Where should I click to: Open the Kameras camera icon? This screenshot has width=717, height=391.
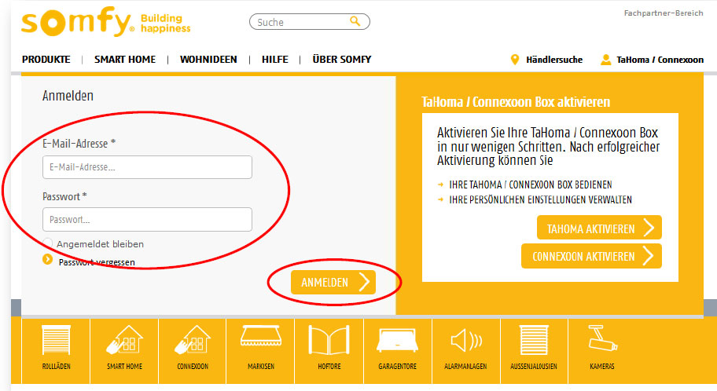(x=602, y=338)
